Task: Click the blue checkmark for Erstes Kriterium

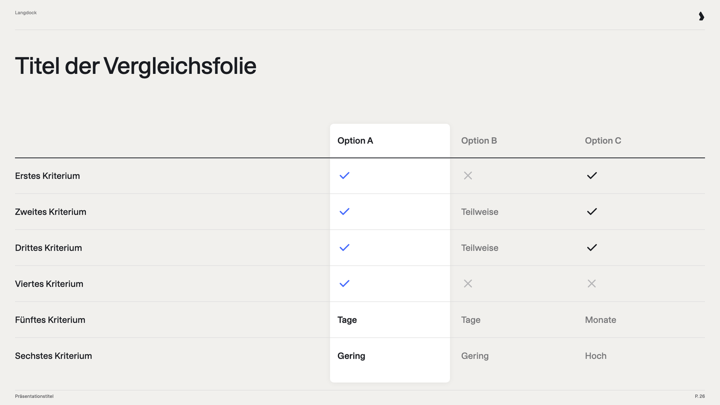Action: [x=344, y=175]
